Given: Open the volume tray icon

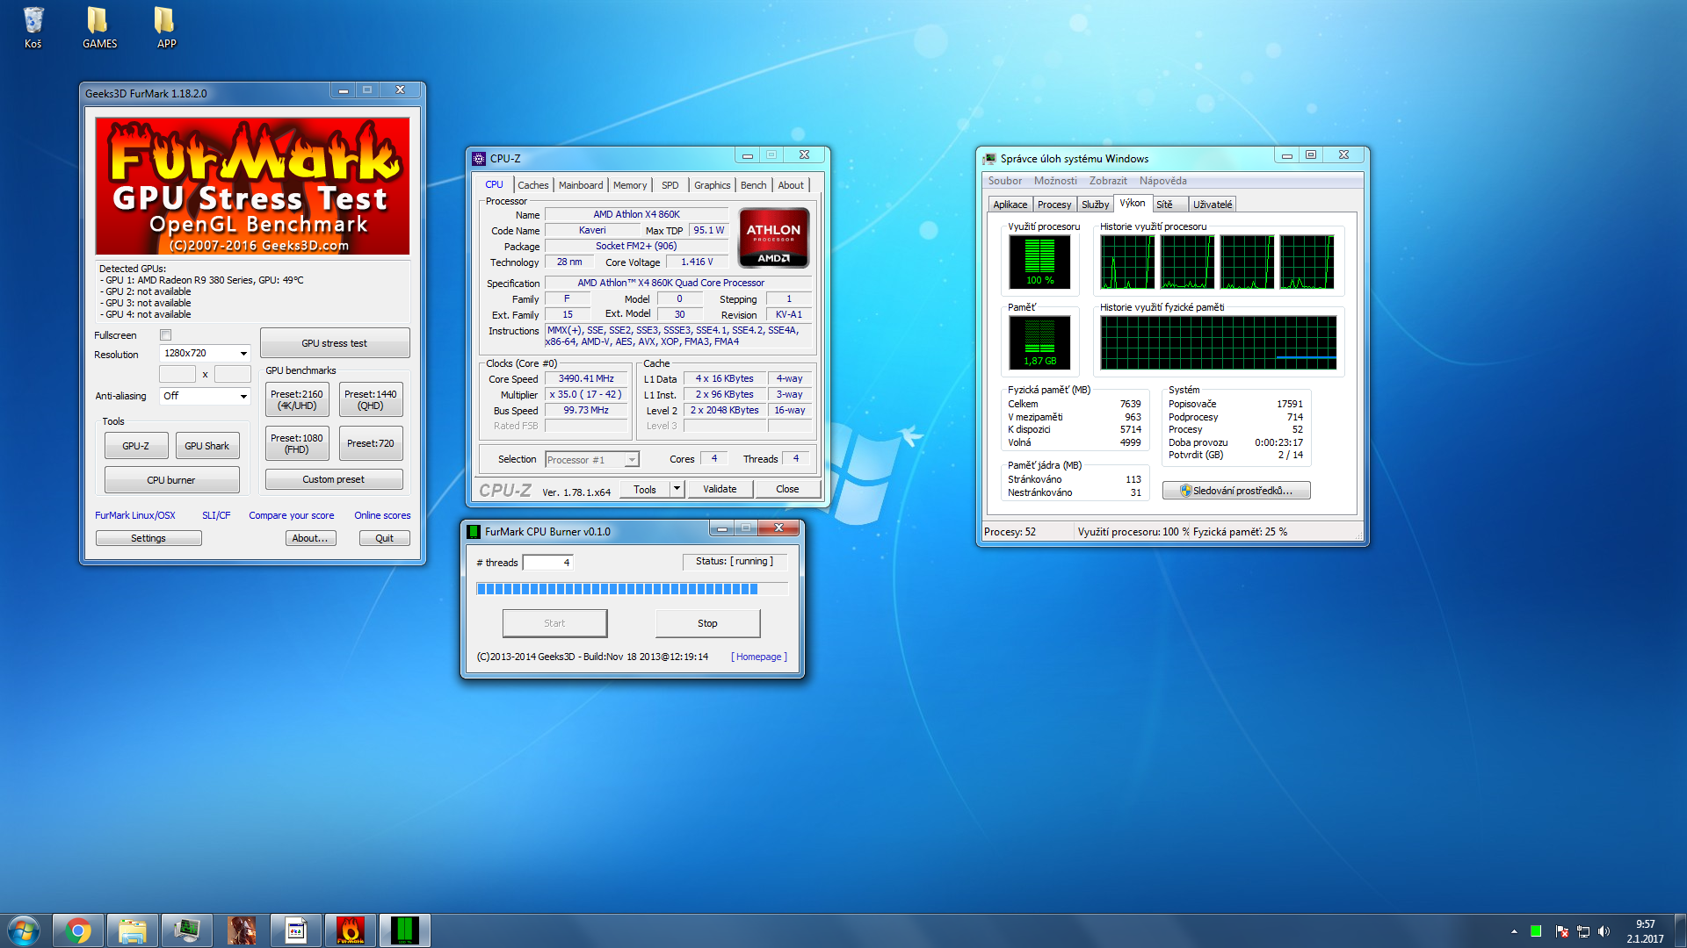Looking at the screenshot, I should coord(1604,931).
